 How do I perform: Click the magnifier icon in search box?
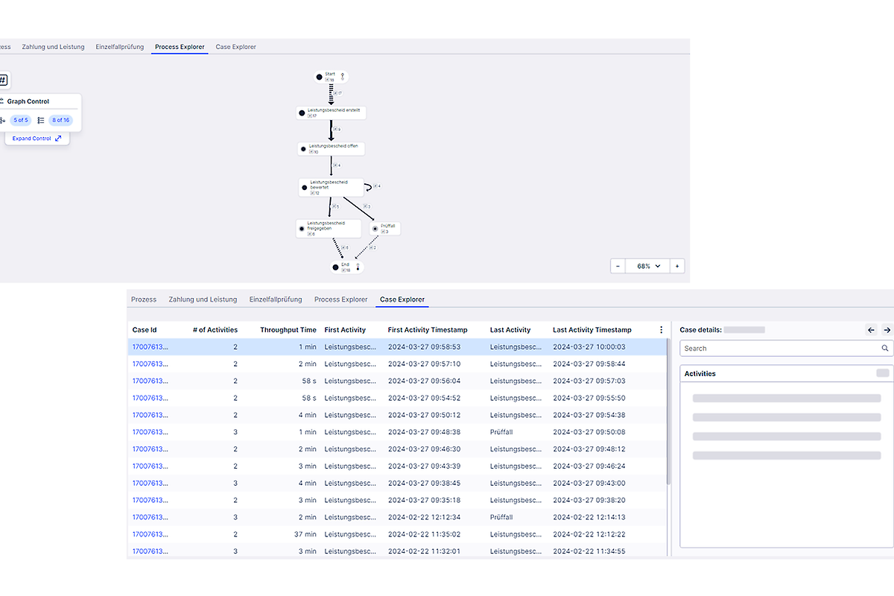click(x=885, y=349)
